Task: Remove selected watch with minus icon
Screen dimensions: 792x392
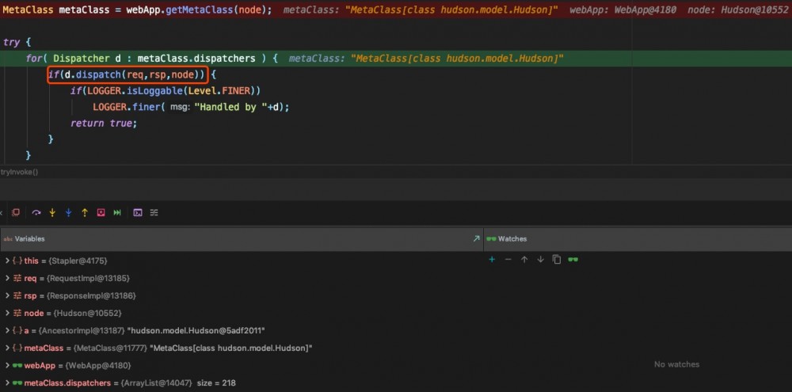Action: [x=508, y=260]
